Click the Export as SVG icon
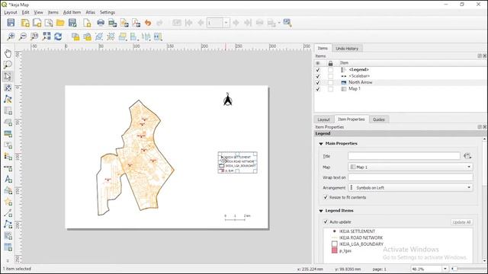 pos(124,23)
